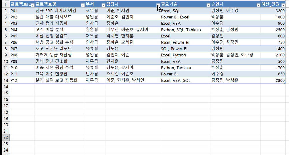
Task: Select the 신규 ERP 데이터 이관 cell
Action: click(x=60, y=11)
